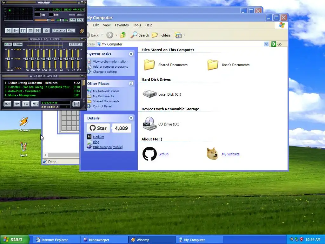Open the playlist MISC menu
325x244 pixels.
pyautogui.click(x=35, y=104)
